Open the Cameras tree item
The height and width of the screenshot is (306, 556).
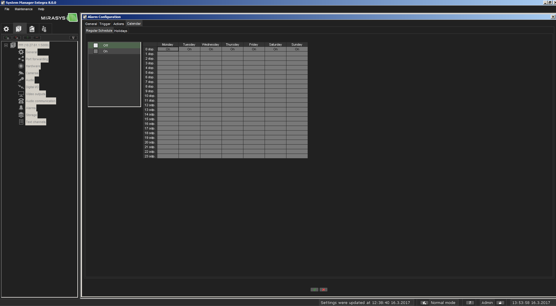pos(32,73)
